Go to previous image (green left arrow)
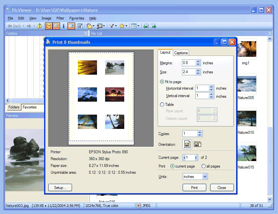Viewport: 278px width, 214px height. 146,26
